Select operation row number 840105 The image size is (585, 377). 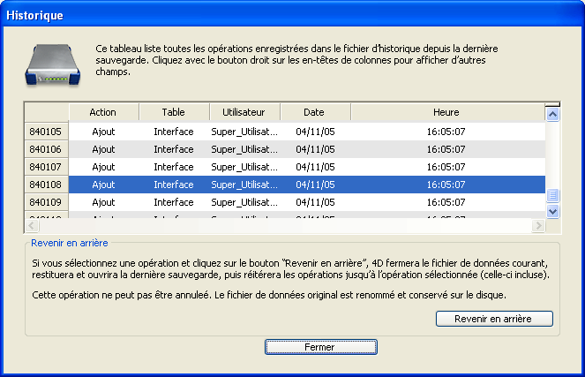pyautogui.click(x=46, y=132)
